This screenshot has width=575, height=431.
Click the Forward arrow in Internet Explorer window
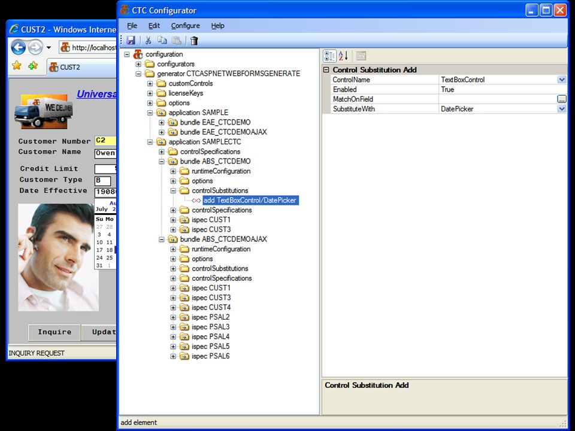35,47
